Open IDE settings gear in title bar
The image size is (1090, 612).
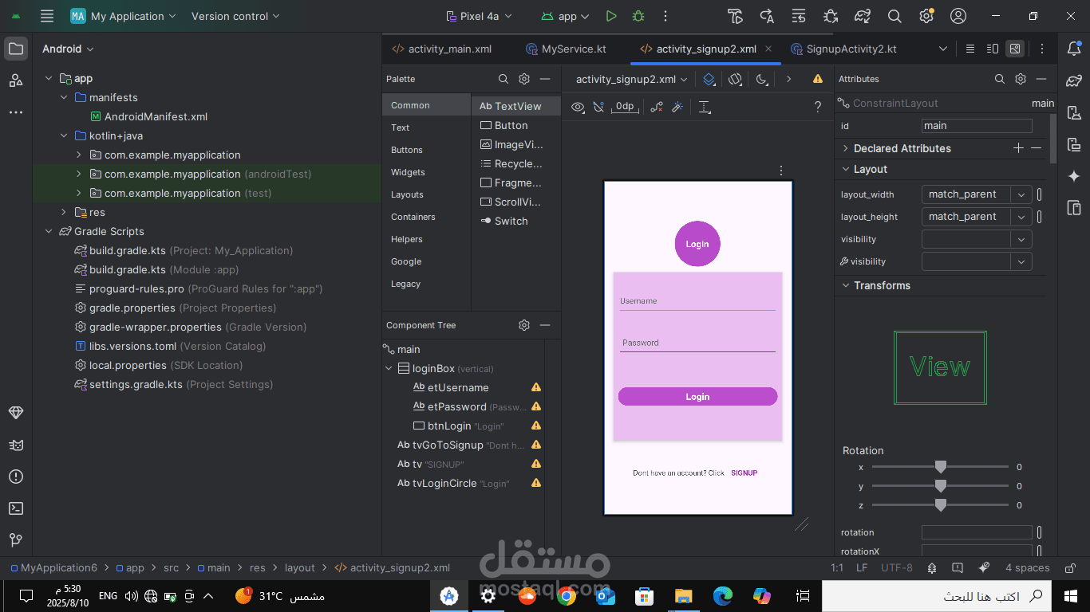tap(926, 16)
